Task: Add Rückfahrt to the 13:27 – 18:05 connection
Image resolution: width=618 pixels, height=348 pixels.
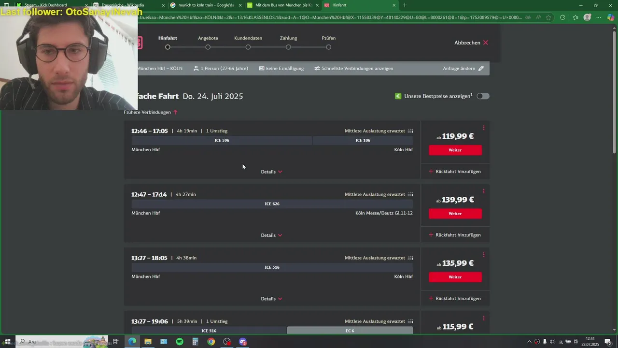Action: point(455,298)
